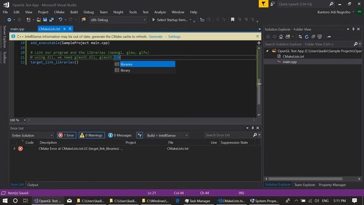The height and width of the screenshot is (205, 364).
Task: Pin the Solution Explorer panel with pin icon
Action: click(x=353, y=29)
